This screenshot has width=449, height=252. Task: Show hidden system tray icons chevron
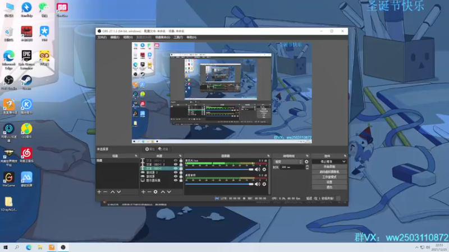pyautogui.click(x=416, y=248)
